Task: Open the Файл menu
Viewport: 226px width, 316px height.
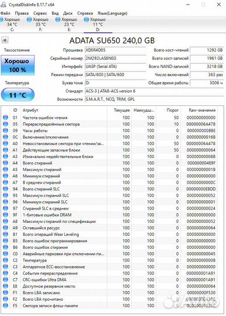Action: 5,13
